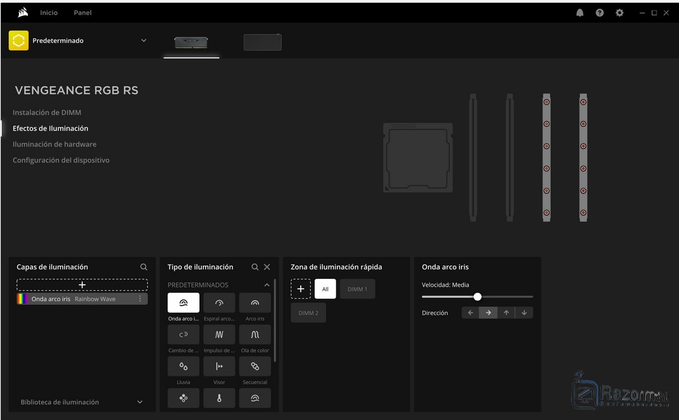Toggle the All lighting zone
This screenshot has width=679, height=420.
(325, 289)
